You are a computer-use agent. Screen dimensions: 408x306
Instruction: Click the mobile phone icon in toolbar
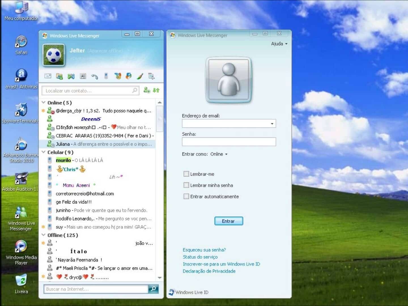(106, 76)
